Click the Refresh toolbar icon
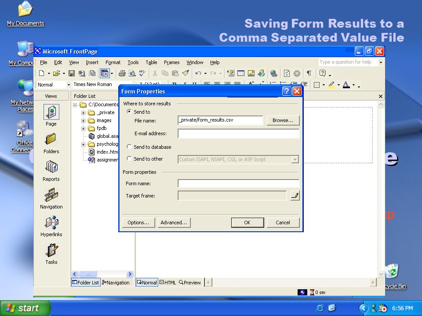 point(287,73)
